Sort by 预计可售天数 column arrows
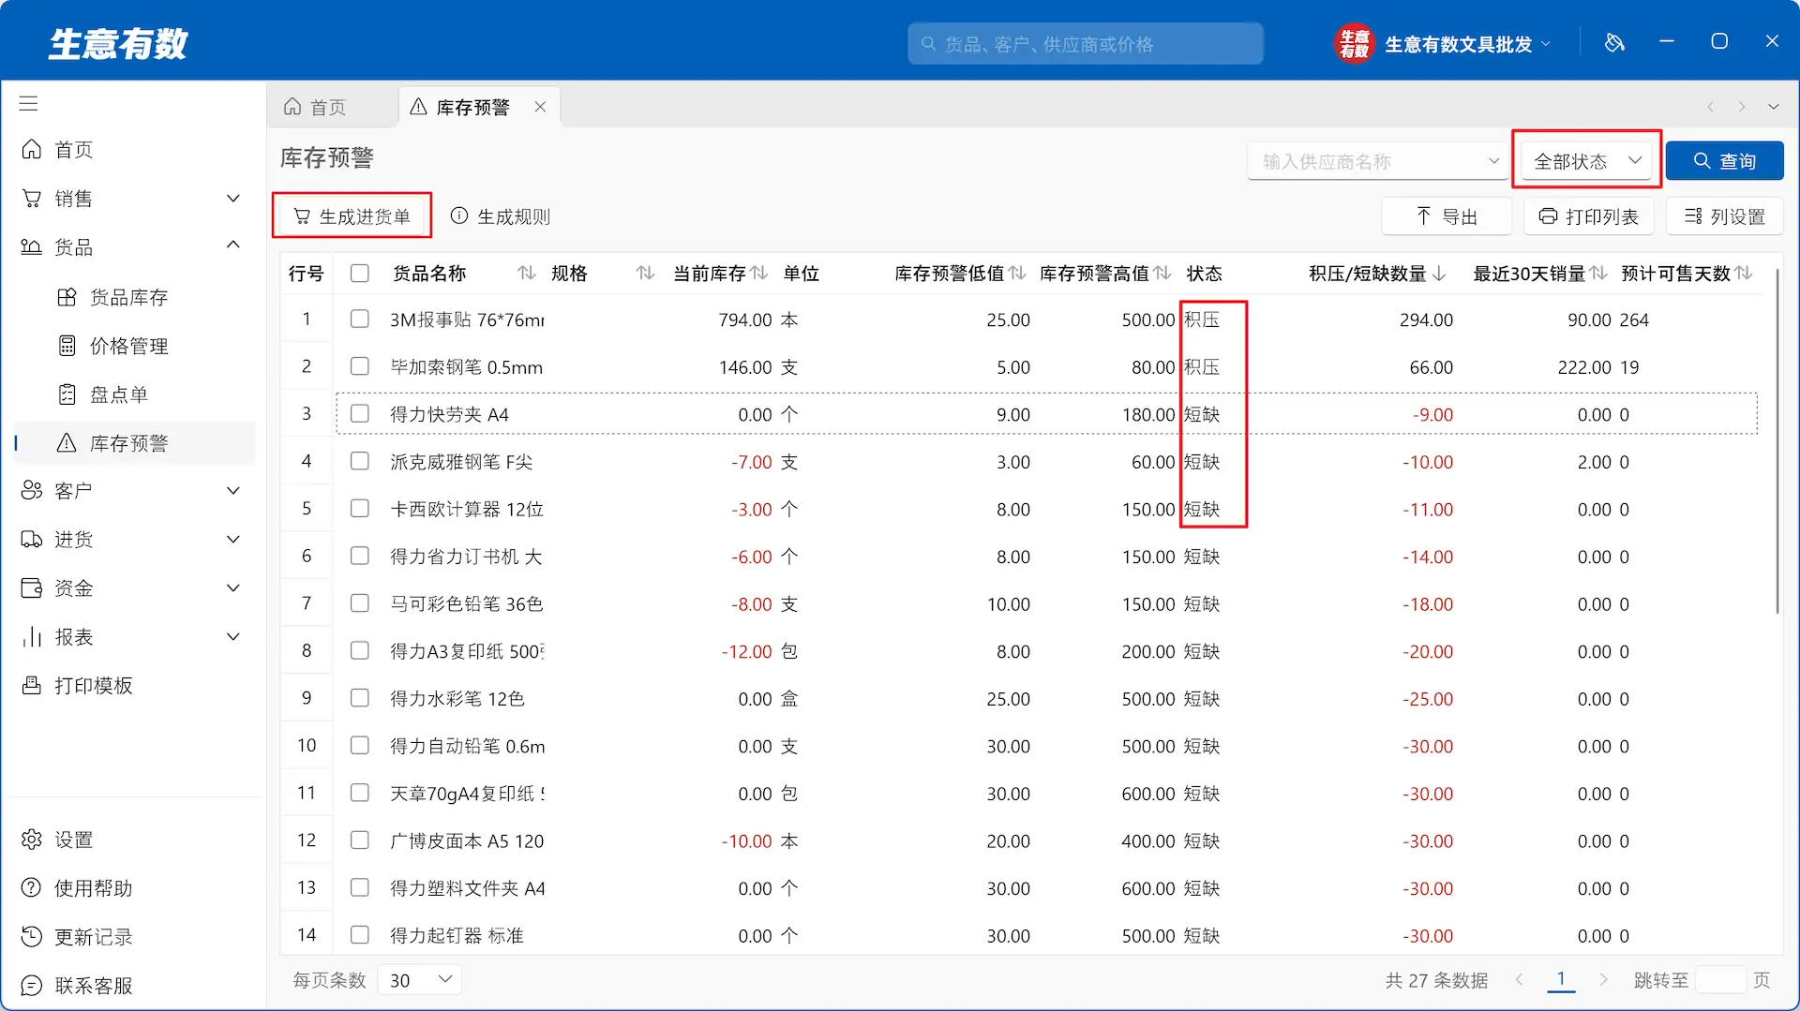Viewport: 1800px width, 1011px height. tap(1744, 273)
